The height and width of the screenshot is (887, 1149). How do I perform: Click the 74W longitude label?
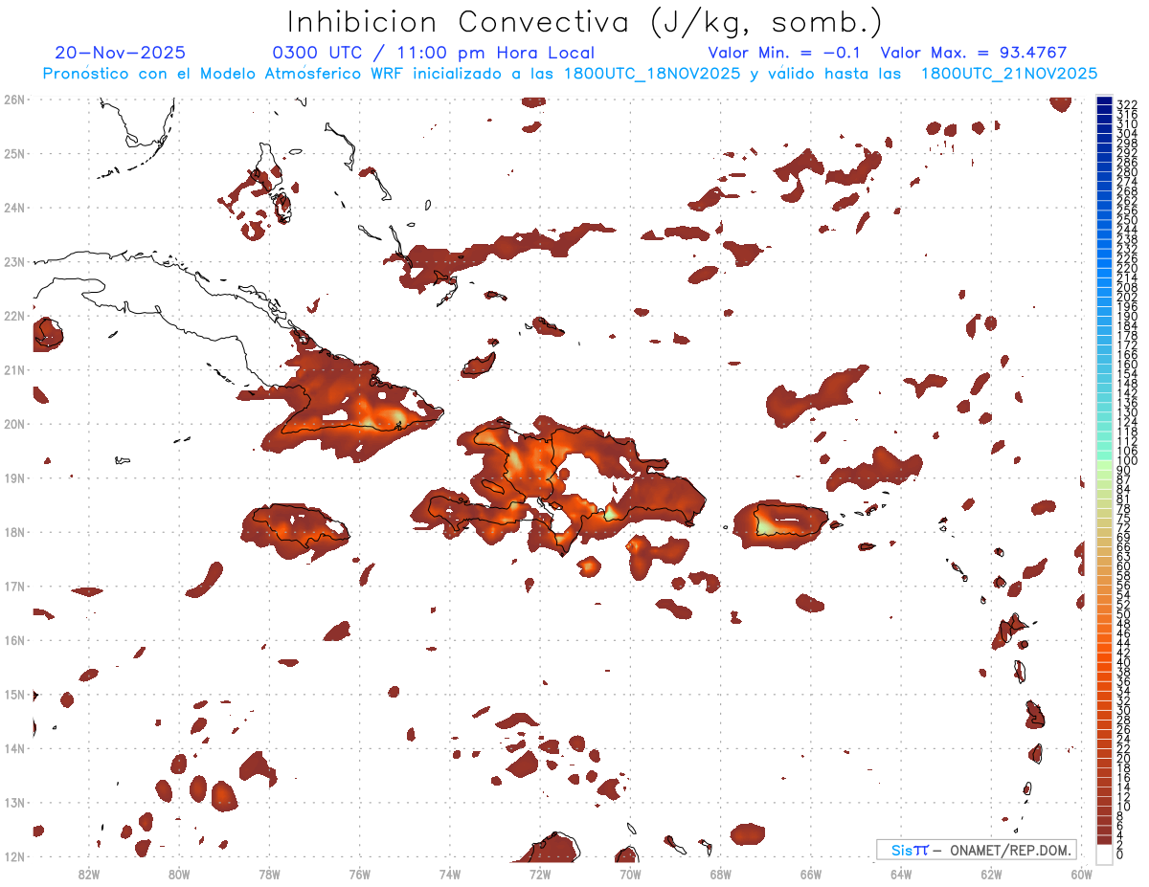tap(450, 873)
